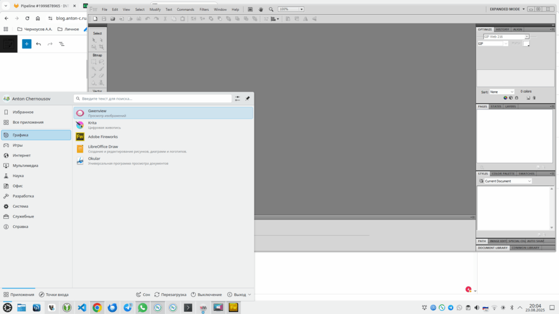
Task: Click the launcher configure settings icon
Action: click(237, 99)
